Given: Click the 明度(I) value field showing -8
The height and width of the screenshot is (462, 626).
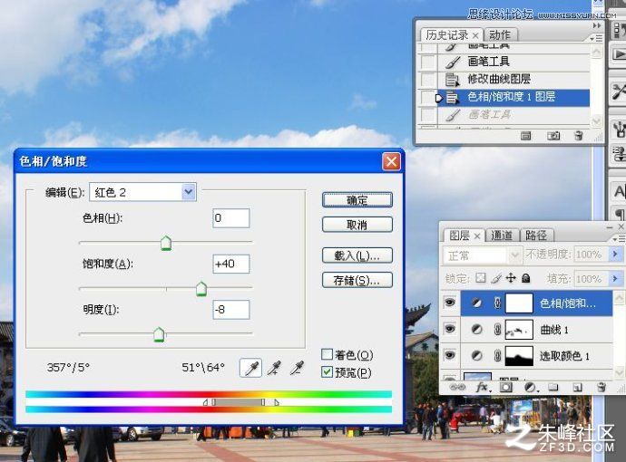Looking at the screenshot, I should tap(231, 310).
